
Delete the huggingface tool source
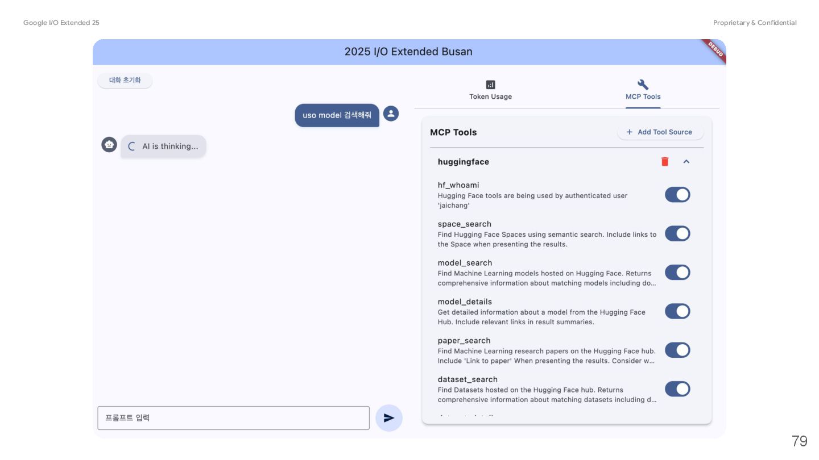point(665,162)
